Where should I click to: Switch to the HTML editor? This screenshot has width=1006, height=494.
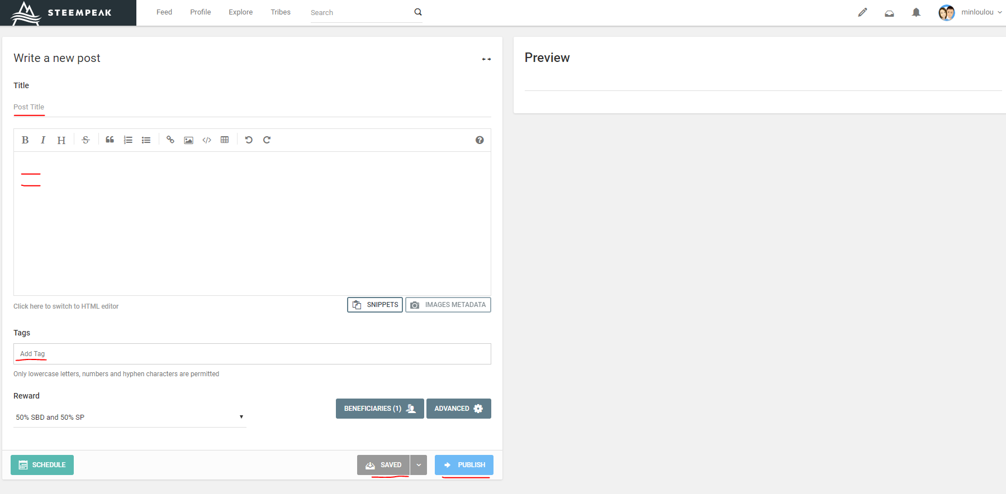[66, 306]
